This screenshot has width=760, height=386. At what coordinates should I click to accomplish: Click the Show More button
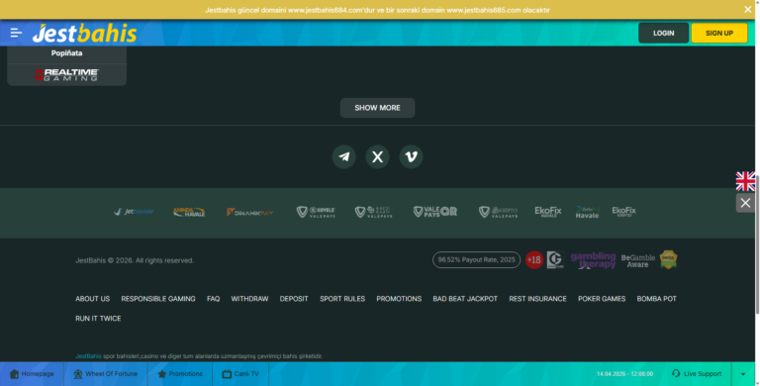click(378, 108)
